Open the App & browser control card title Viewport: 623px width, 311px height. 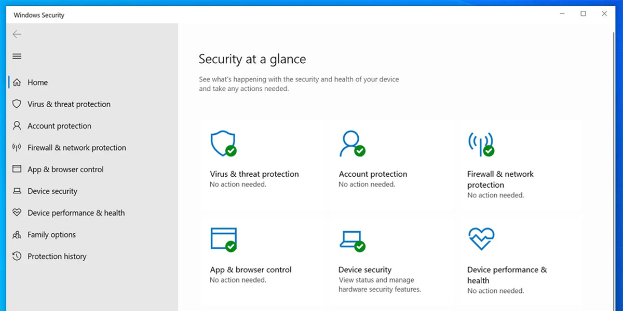[x=251, y=270]
